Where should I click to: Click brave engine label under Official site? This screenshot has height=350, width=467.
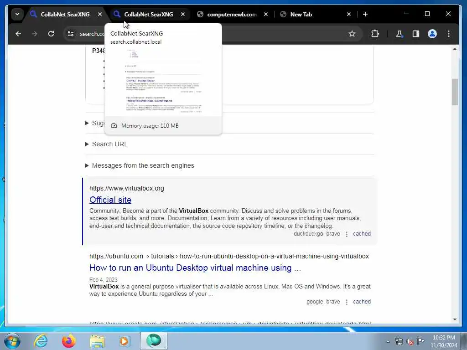pos(333,234)
